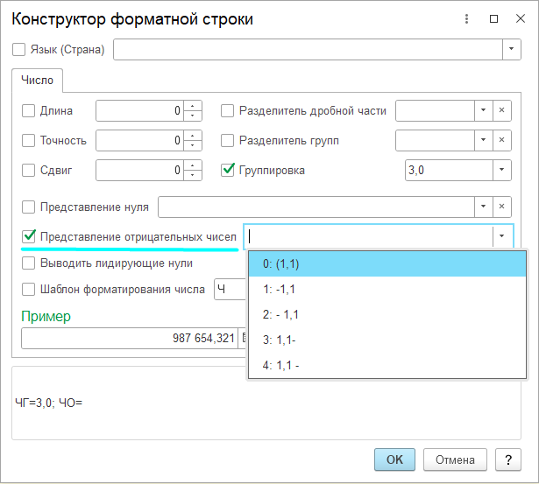Uncheck the Группировка checkbox

[228, 170]
